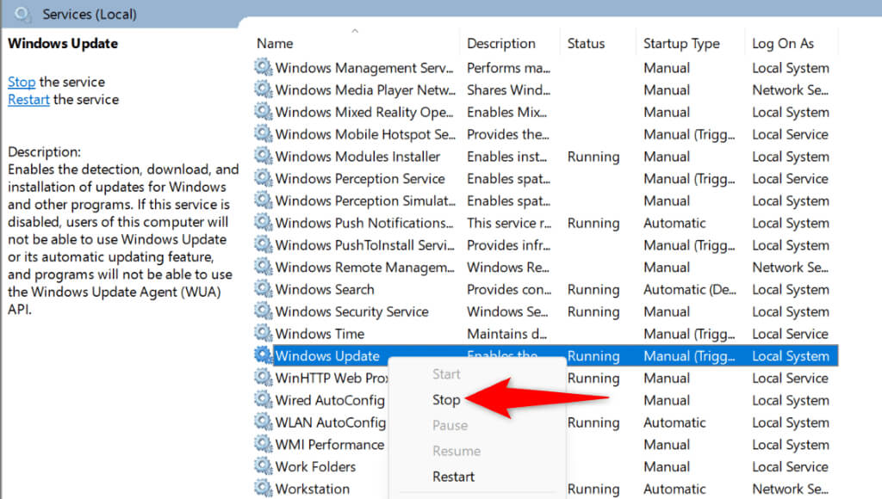This screenshot has width=882, height=499.
Task: Click the Windows Modules Installer gear icon
Action: (263, 157)
